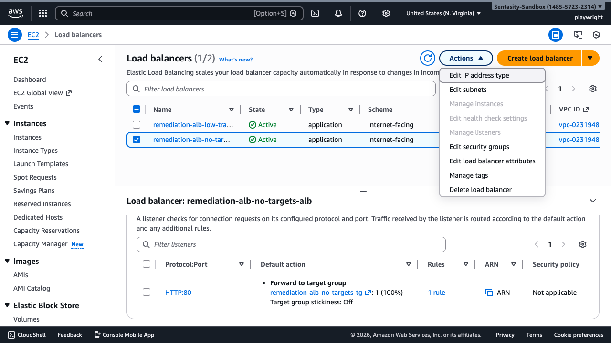The image size is (611, 343).
Task: Select Delete load balancer menu item
Action: 480,190
